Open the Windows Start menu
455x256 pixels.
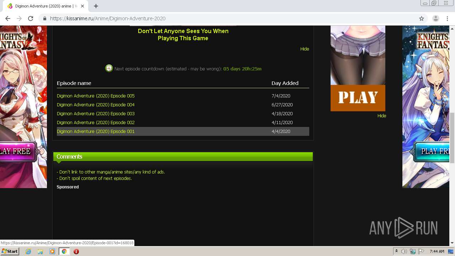point(10,251)
